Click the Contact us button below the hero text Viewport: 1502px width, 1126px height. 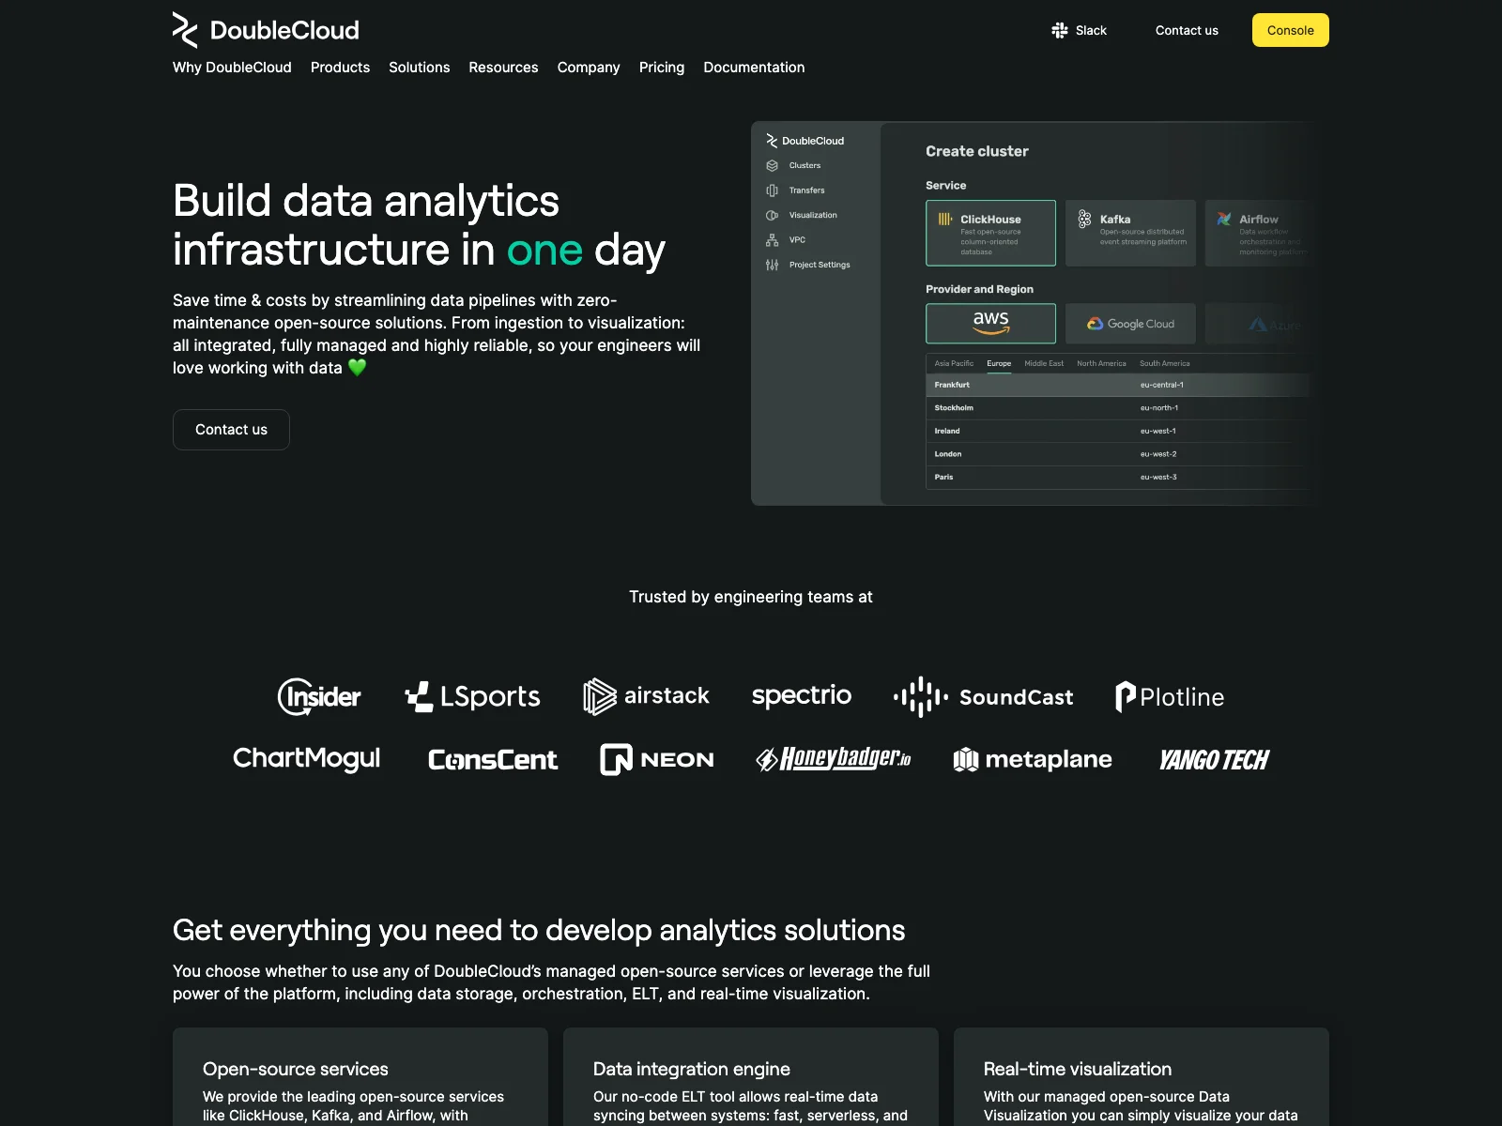[231, 430]
